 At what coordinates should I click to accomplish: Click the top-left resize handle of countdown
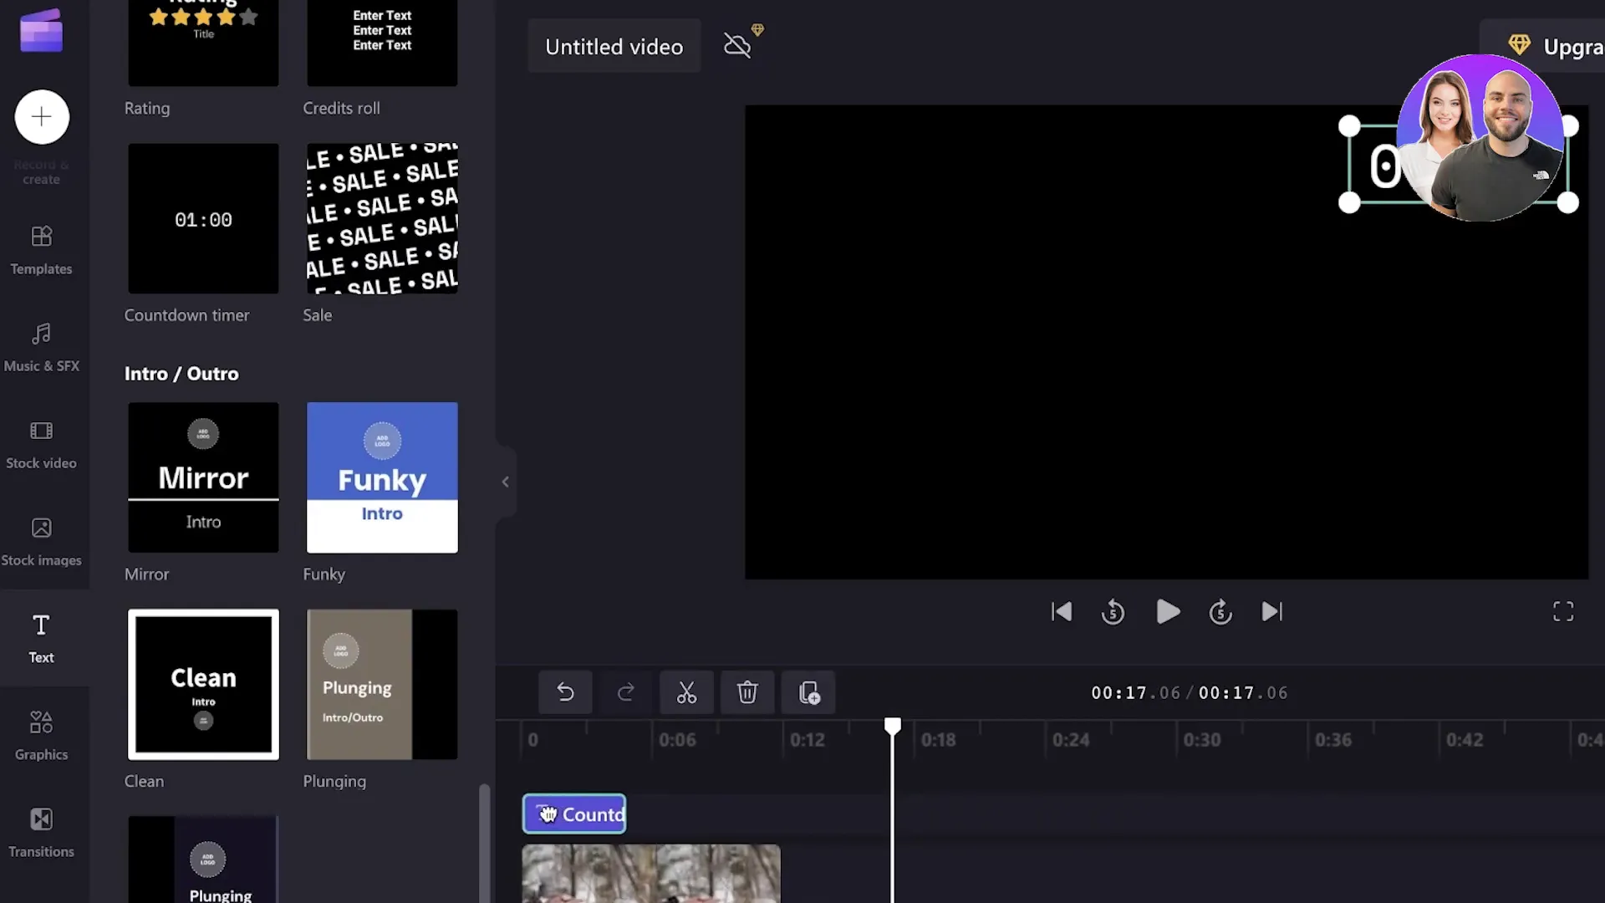[1349, 126]
